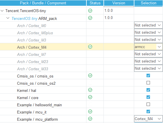The width and height of the screenshot is (163, 123).
Task: Click the green status icon for Tencent.TencentOS-tiny
Action: [x=90, y=11]
